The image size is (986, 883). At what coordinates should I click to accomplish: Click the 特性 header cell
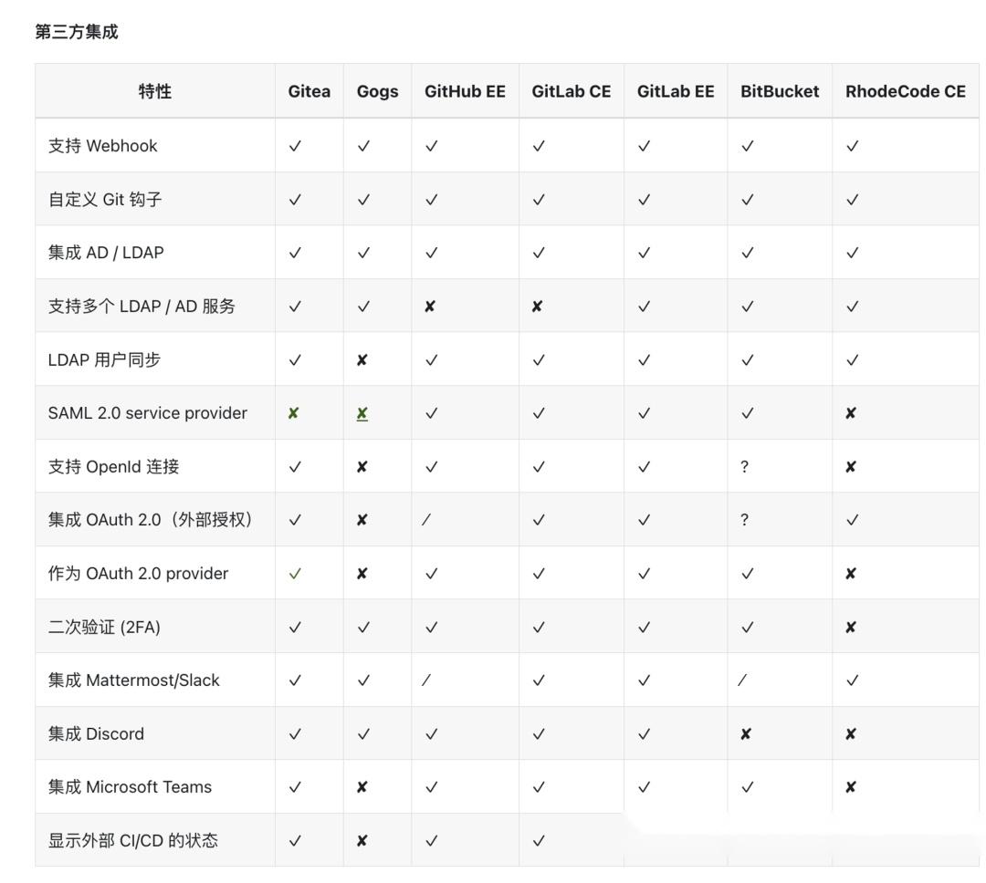coord(154,90)
